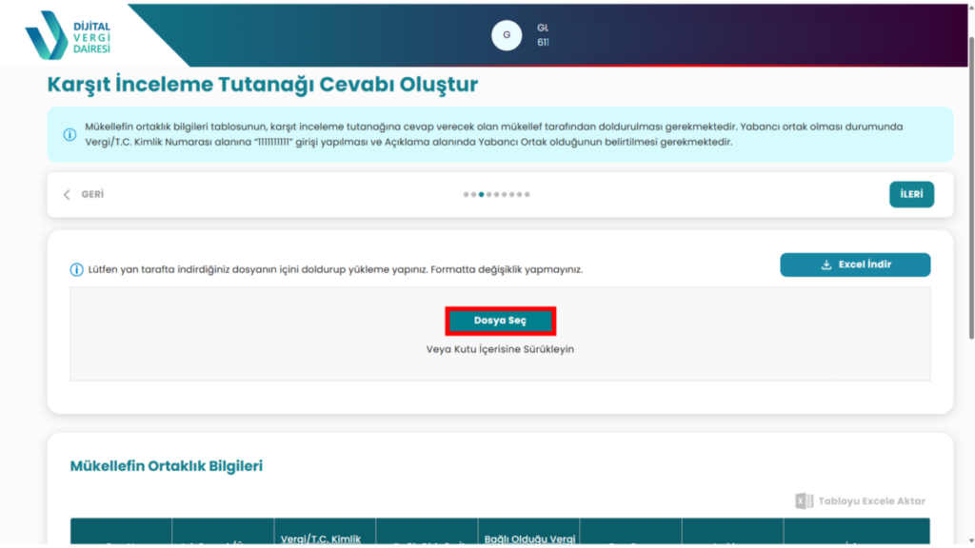Export table with Tabloyu Excele Aktar
Viewport: 975px width, 548px height.
pos(860,500)
